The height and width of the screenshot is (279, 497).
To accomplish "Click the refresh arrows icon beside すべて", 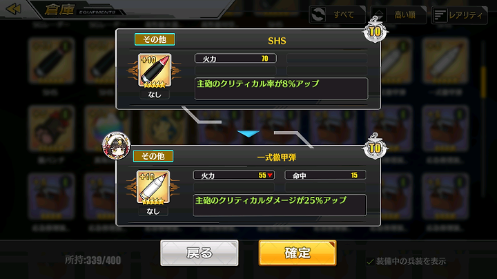I will (x=319, y=15).
